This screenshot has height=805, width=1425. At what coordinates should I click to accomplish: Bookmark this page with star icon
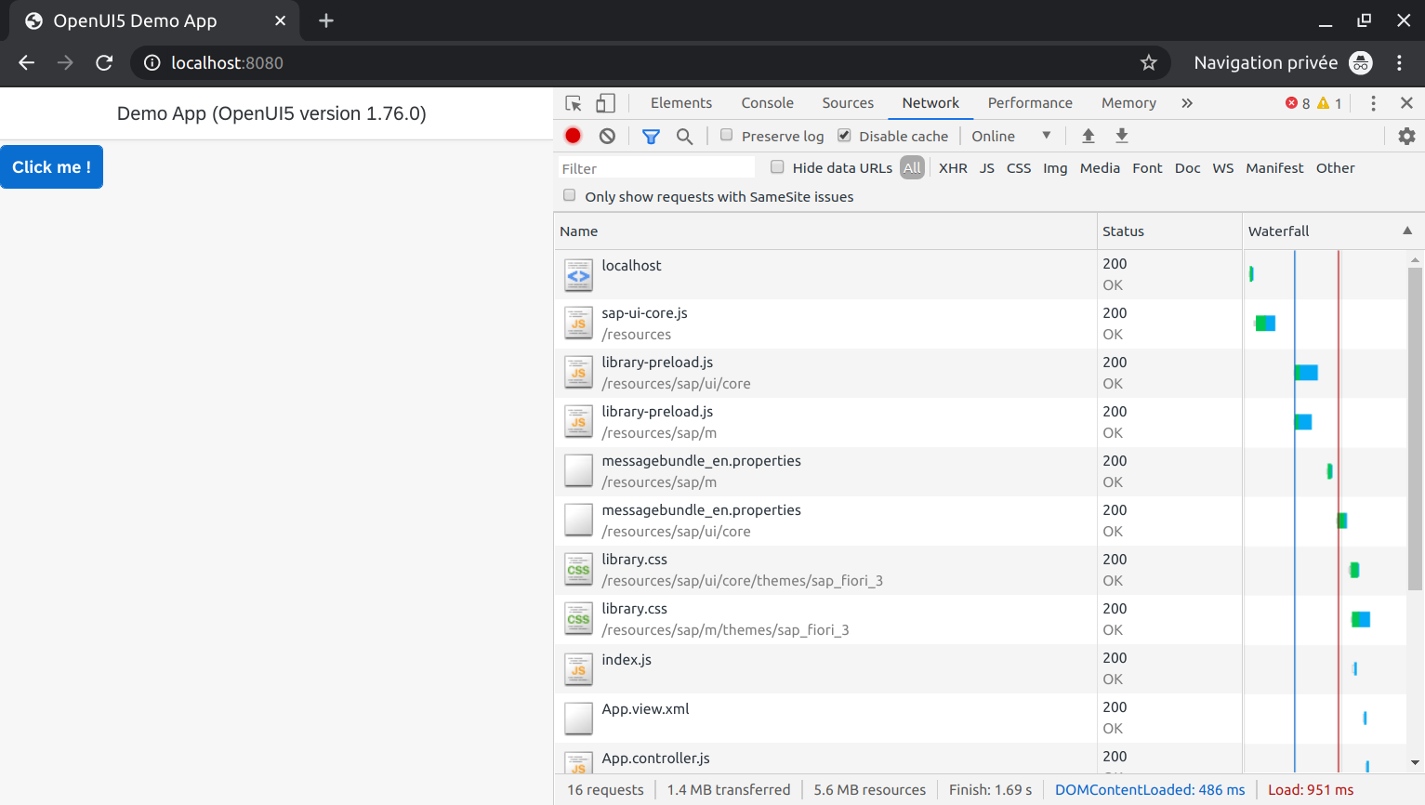1149,62
